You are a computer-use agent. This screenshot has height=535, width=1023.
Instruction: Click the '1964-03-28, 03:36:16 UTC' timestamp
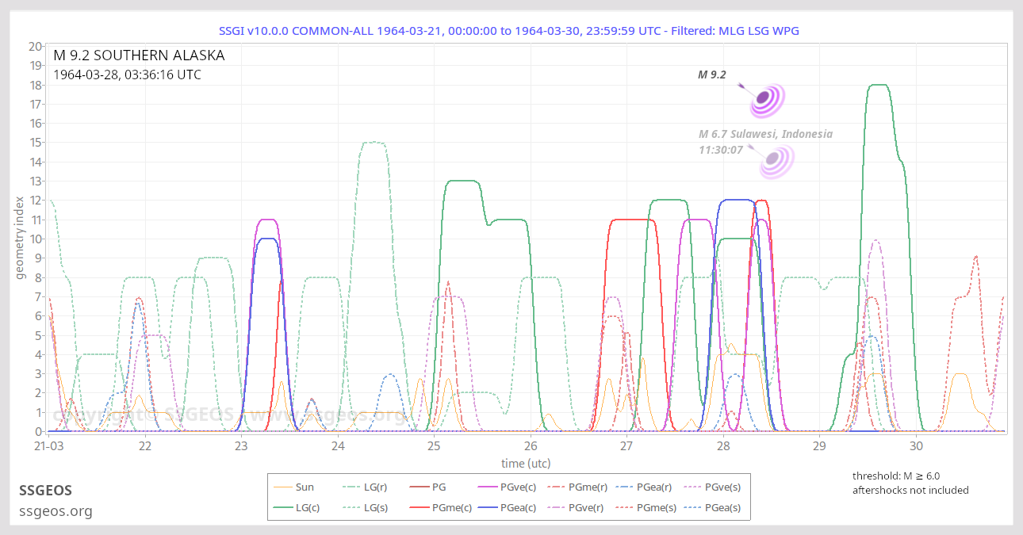coord(127,75)
